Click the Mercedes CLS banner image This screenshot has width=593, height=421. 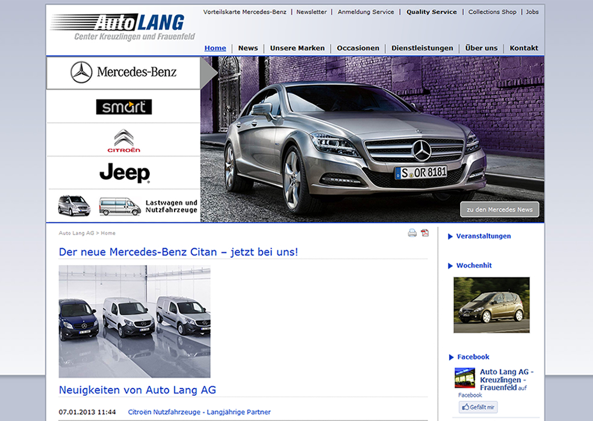pyautogui.click(x=372, y=139)
